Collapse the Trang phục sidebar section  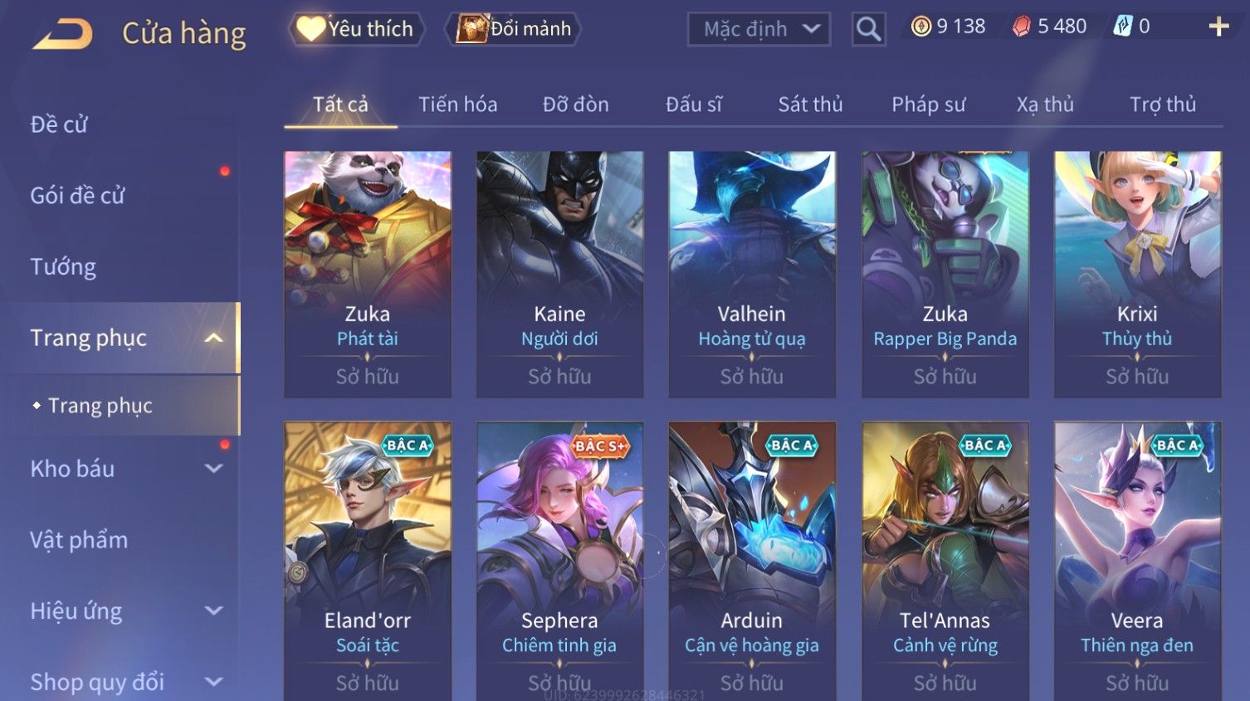213,338
